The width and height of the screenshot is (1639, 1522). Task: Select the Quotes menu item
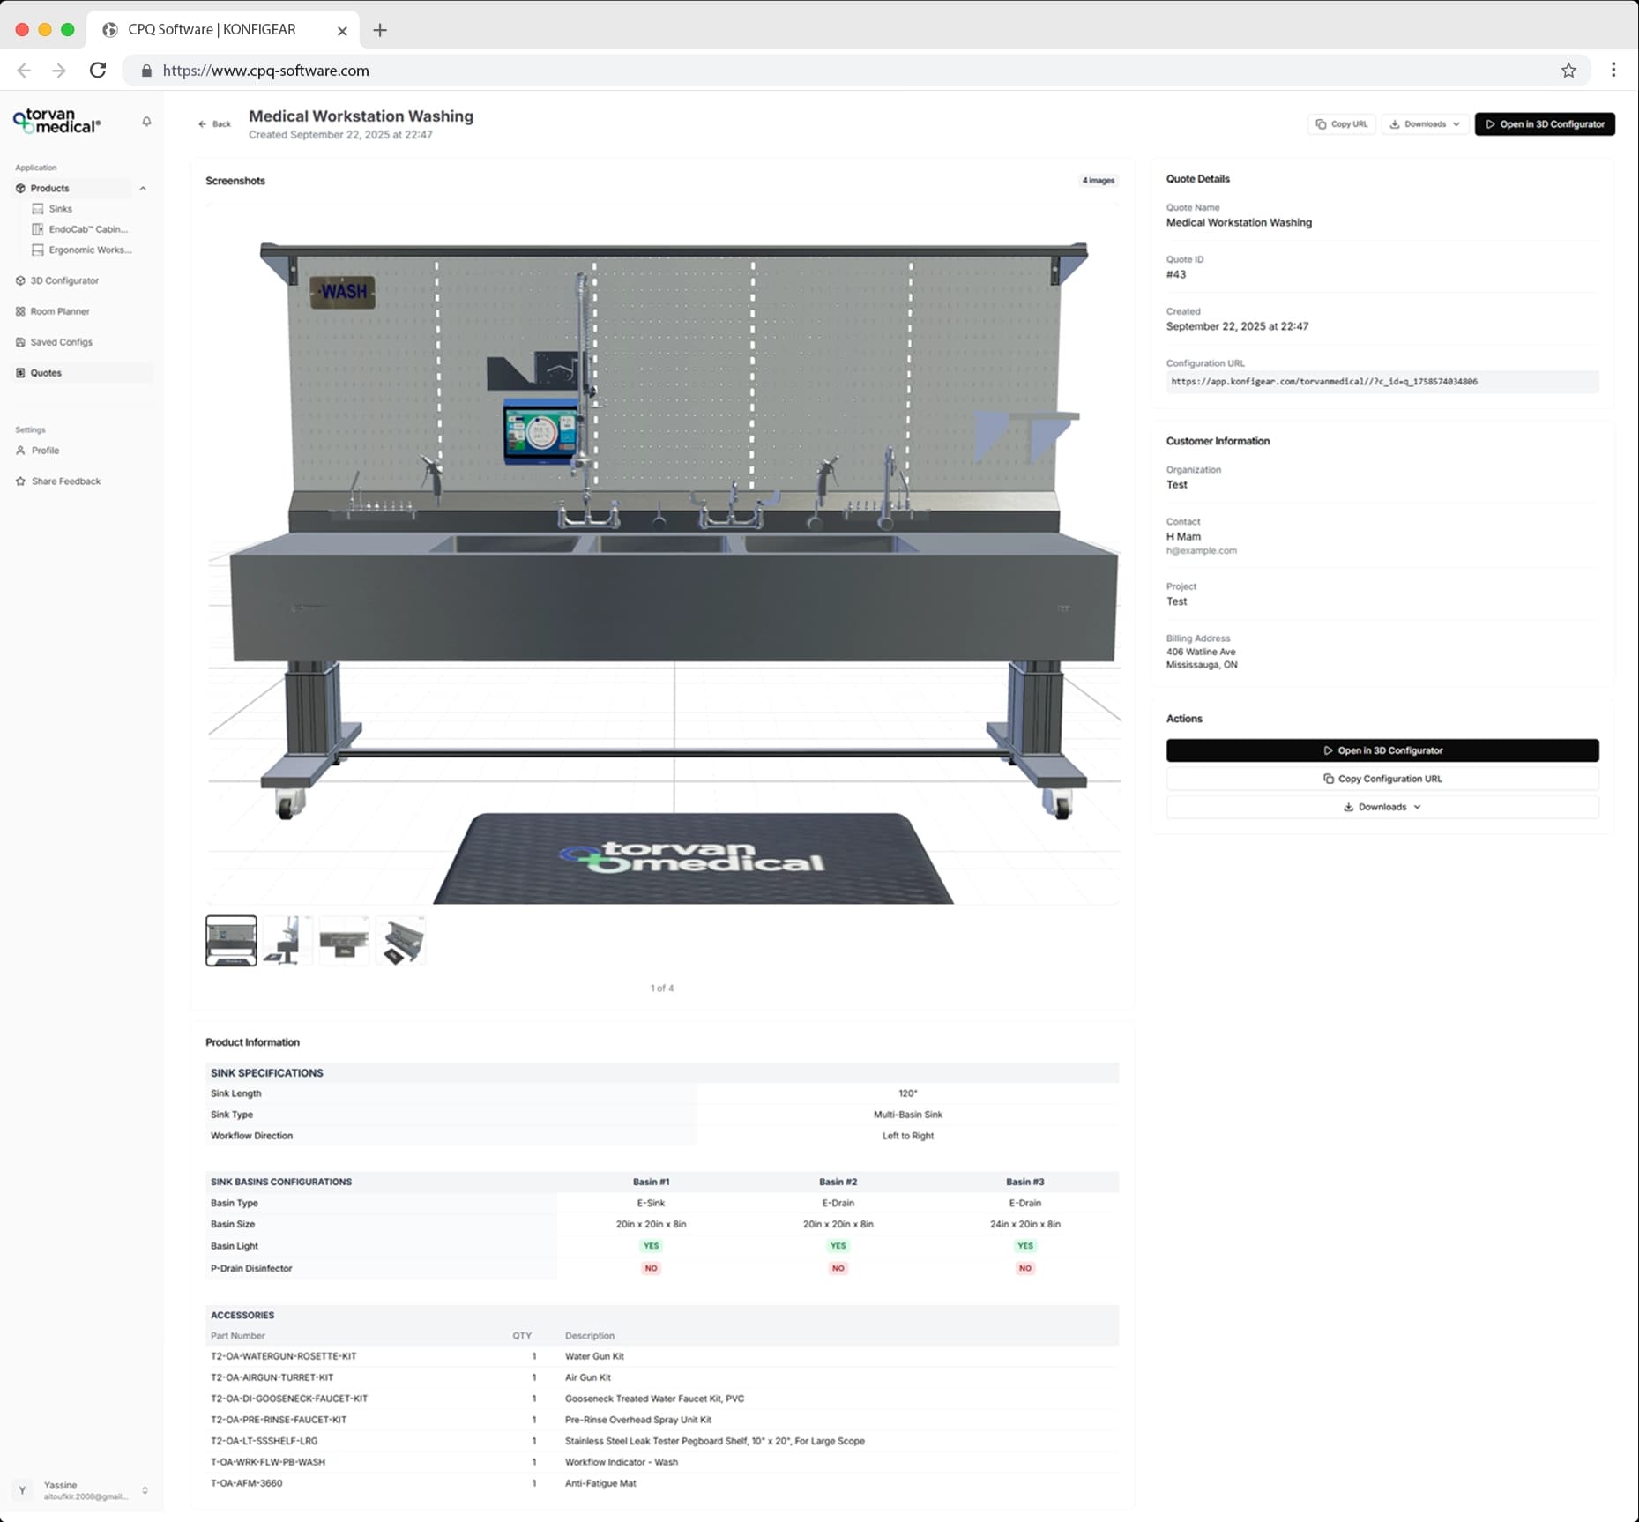[46, 373]
